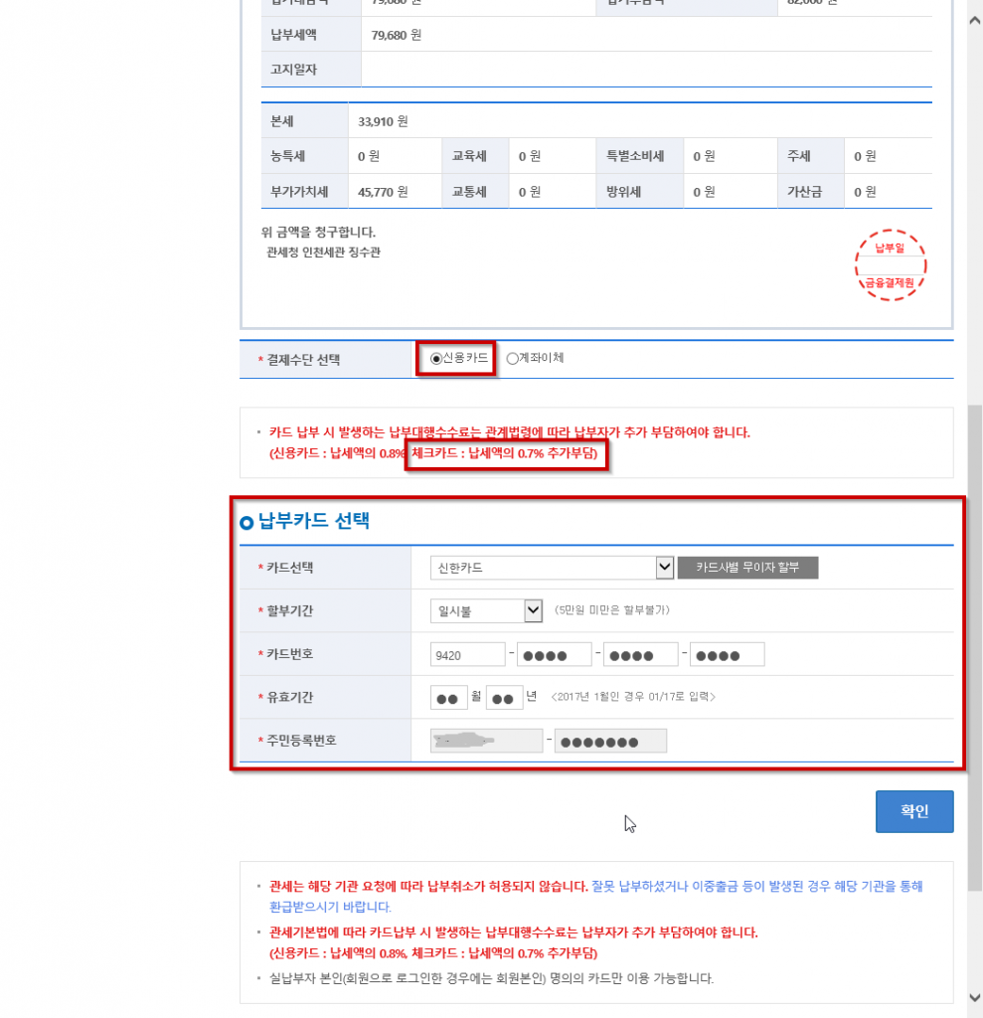The height and width of the screenshot is (1018, 983).
Task: Open the 카드선택 dropdown showing 신한카드
Action: 552,568
